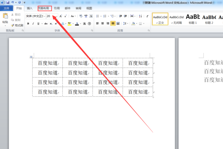The width and height of the screenshot is (223, 149).
Task: Click the Character Shading icon
Action: coord(84,24)
